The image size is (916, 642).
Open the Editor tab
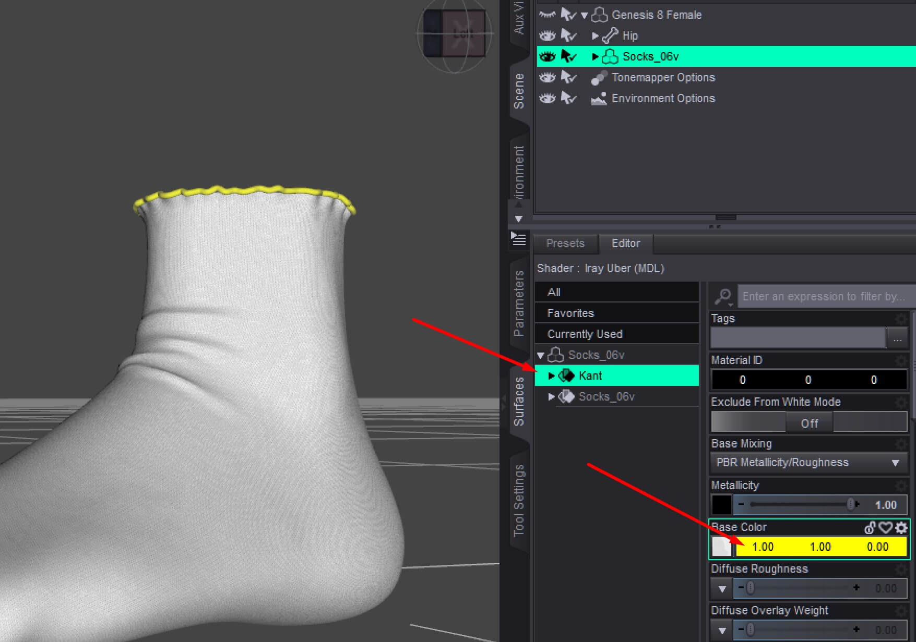626,244
